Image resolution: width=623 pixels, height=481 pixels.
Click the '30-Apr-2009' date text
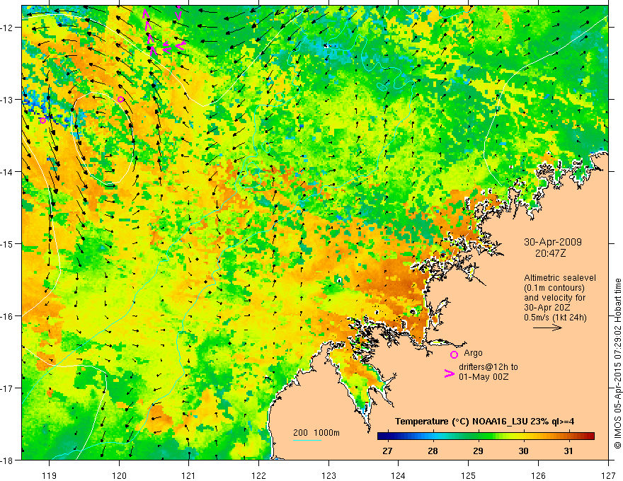553,242
